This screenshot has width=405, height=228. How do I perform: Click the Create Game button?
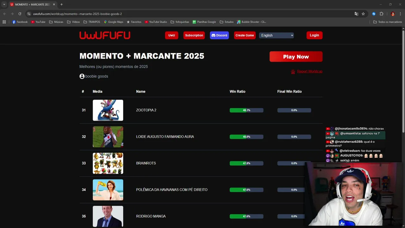[245, 35]
